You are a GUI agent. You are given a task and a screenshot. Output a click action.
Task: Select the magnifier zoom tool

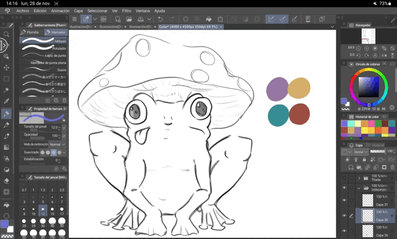7,34
